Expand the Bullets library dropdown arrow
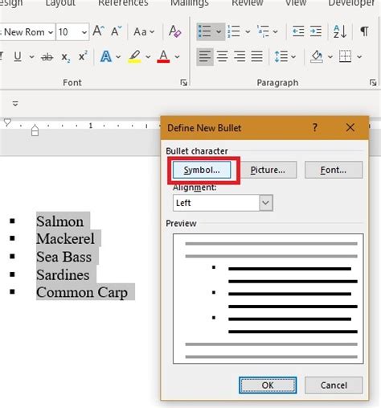Image resolution: width=381 pixels, height=408 pixels. [219, 31]
